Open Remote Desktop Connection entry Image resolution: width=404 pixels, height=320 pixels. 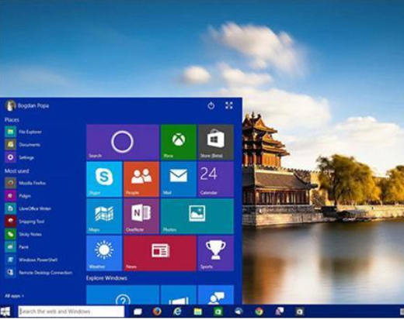tap(39, 273)
